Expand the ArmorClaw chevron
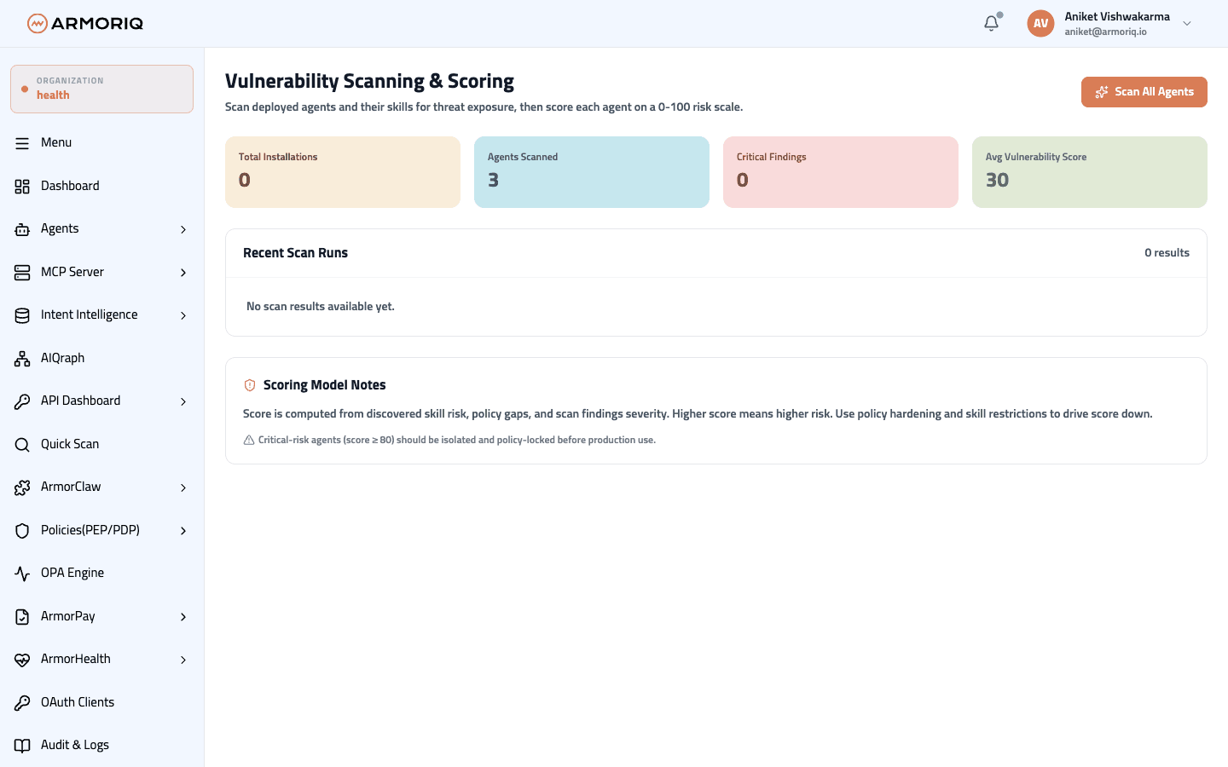 (x=183, y=487)
